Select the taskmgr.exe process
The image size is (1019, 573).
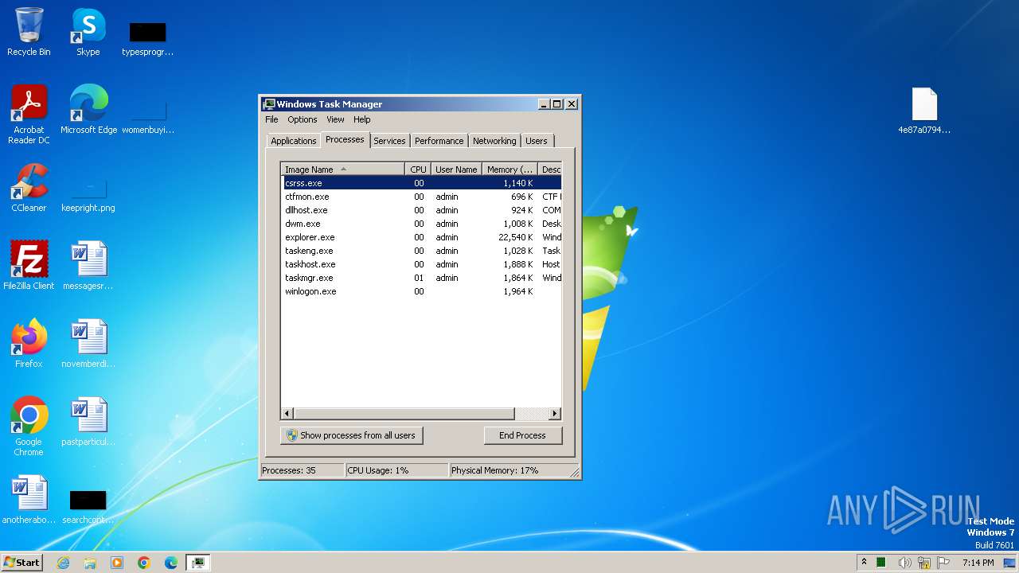(421, 278)
